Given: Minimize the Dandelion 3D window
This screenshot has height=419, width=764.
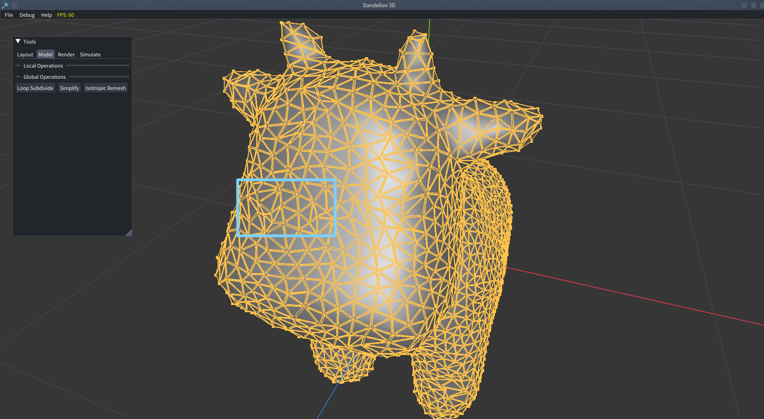Looking at the screenshot, I should click(744, 5).
